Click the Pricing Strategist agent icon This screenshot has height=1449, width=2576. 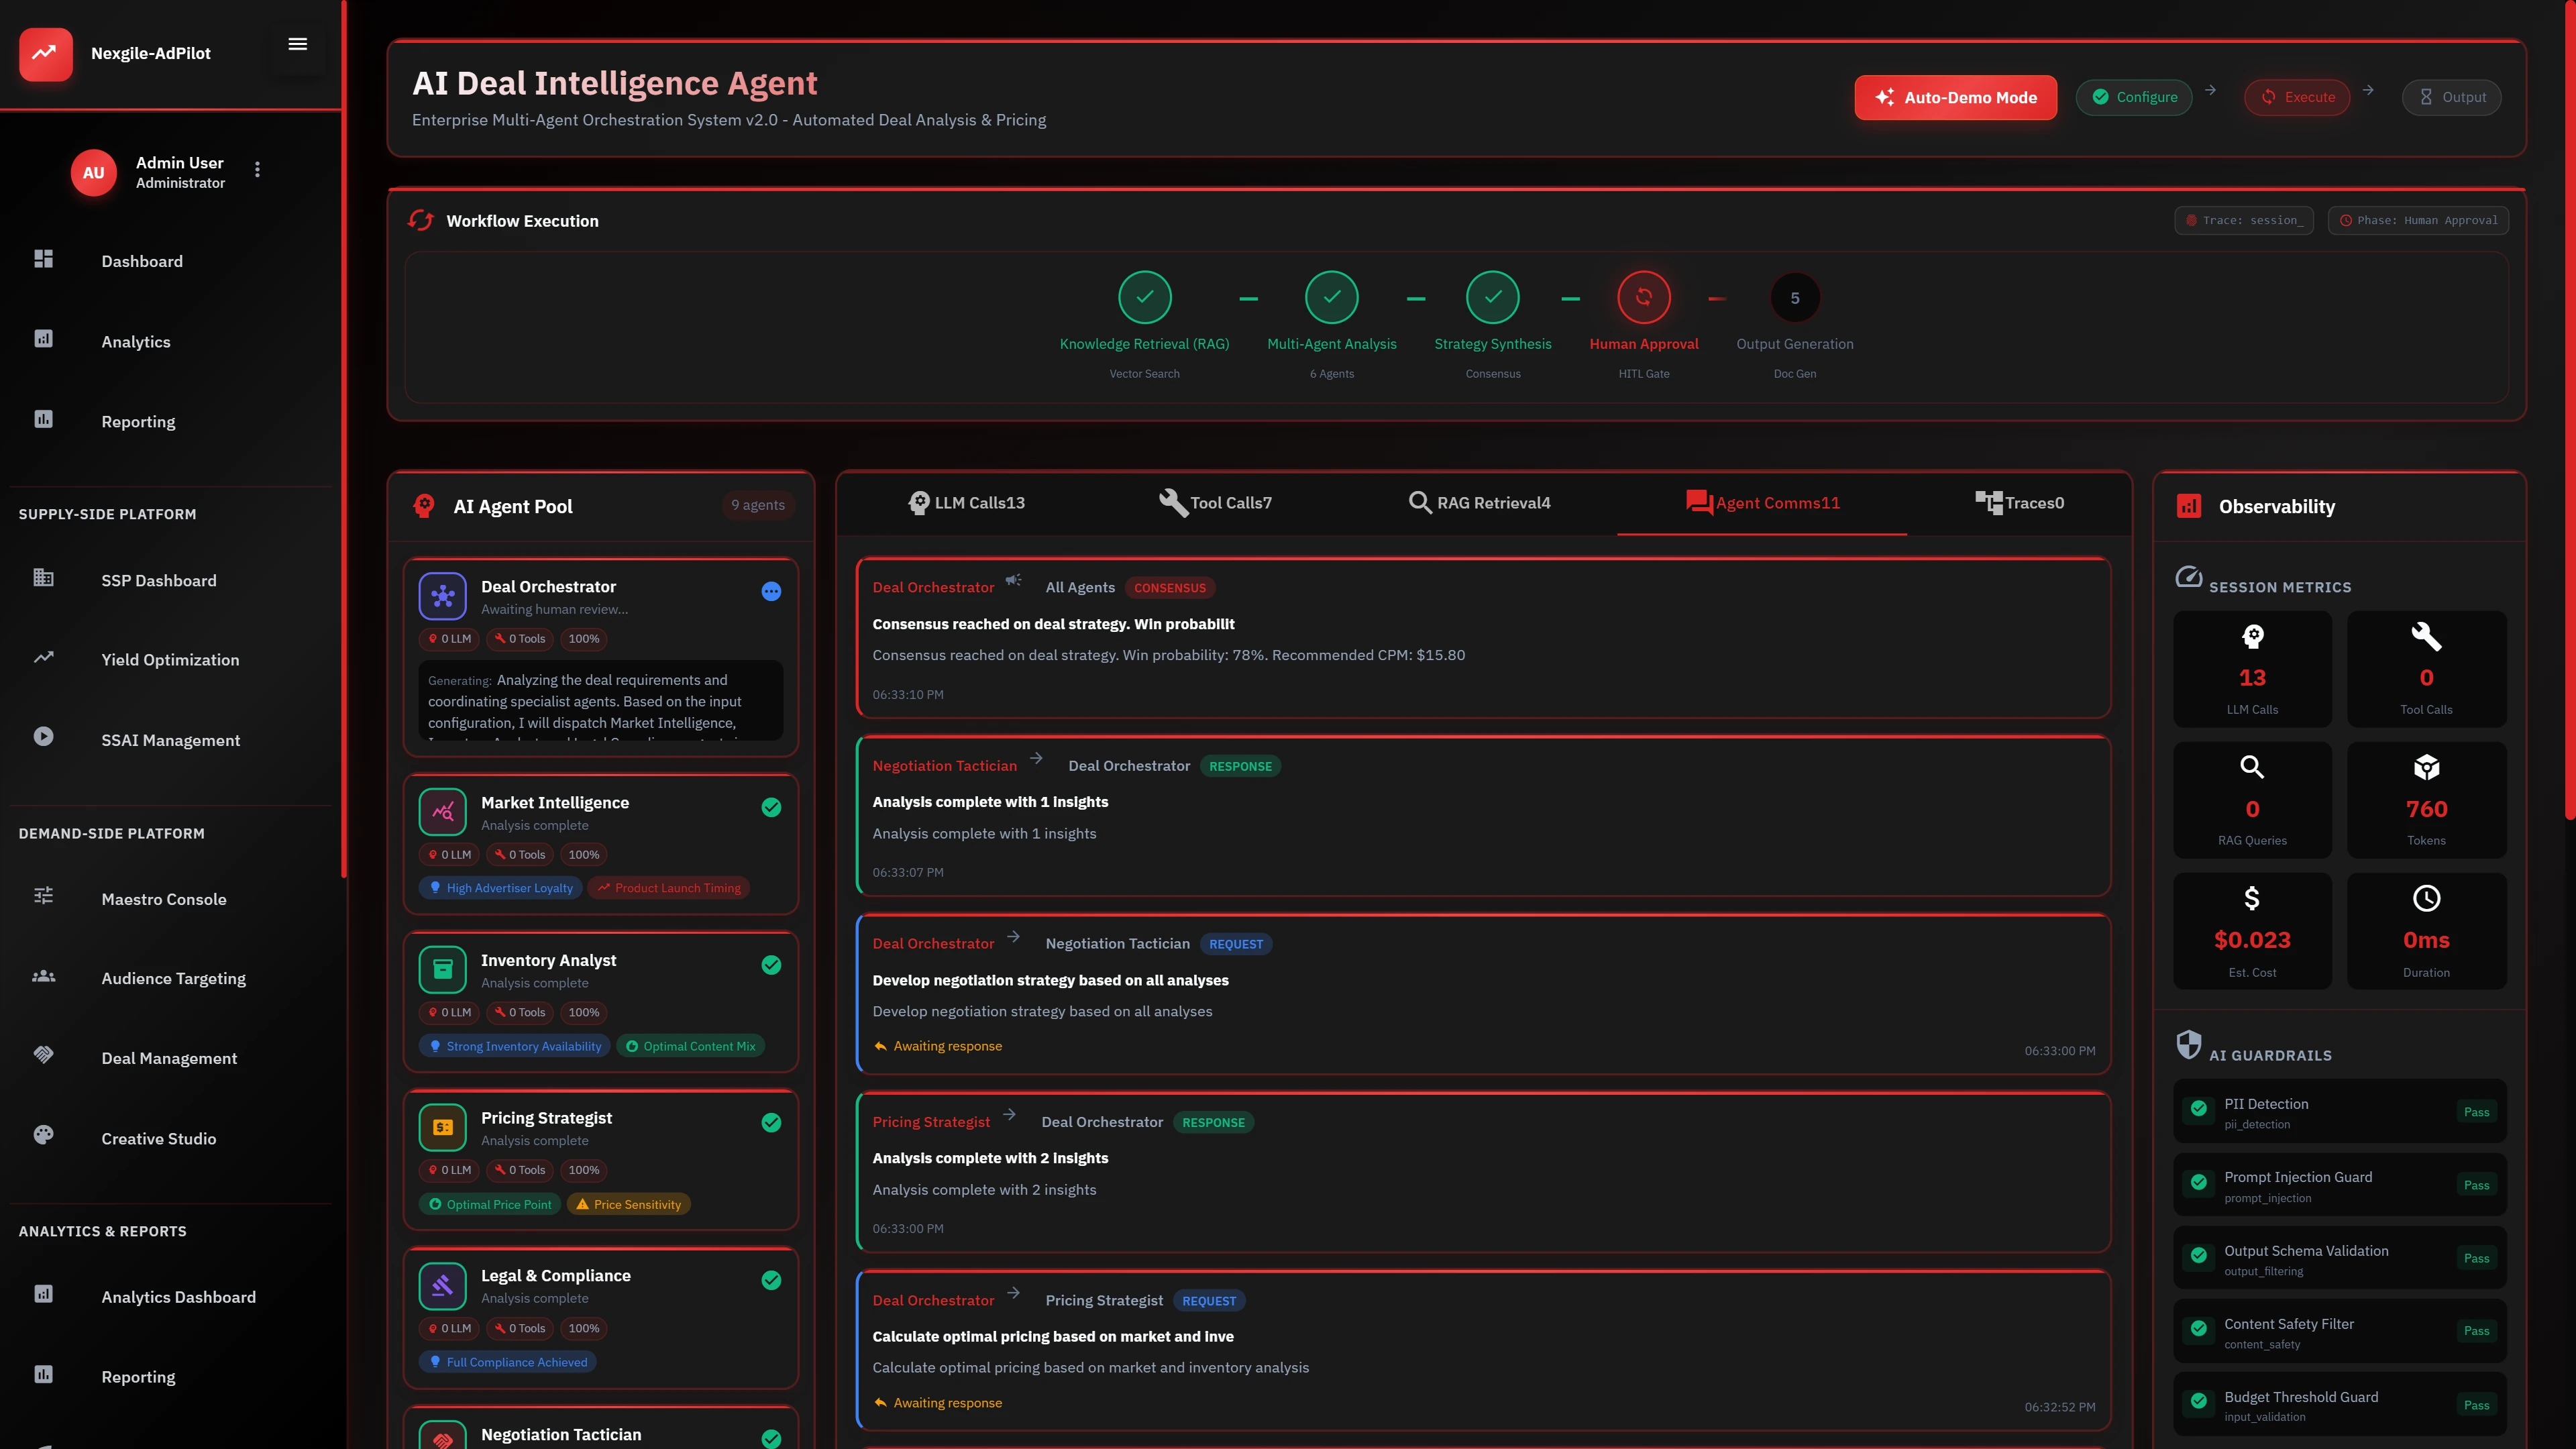[x=442, y=1127]
